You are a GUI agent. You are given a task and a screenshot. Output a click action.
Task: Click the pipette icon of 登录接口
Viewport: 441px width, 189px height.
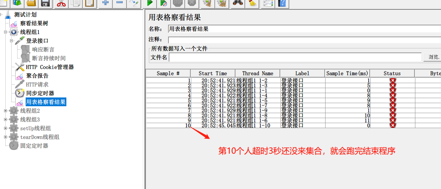[x=20, y=41]
